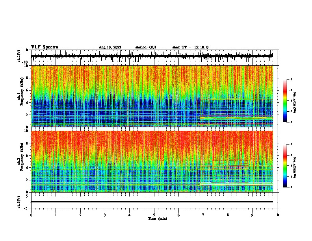312x241 pixels.
Task: Click the ch.1 frequency spectrogram panel
Action: tap(152, 96)
